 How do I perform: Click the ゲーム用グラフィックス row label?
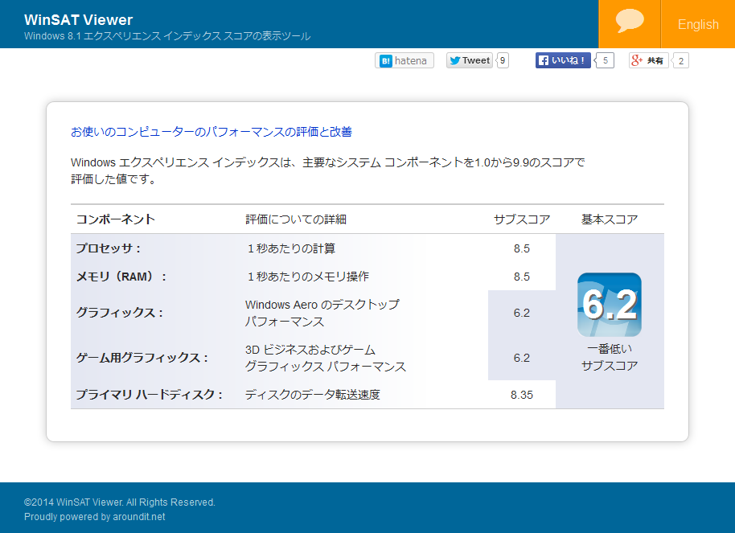point(142,358)
